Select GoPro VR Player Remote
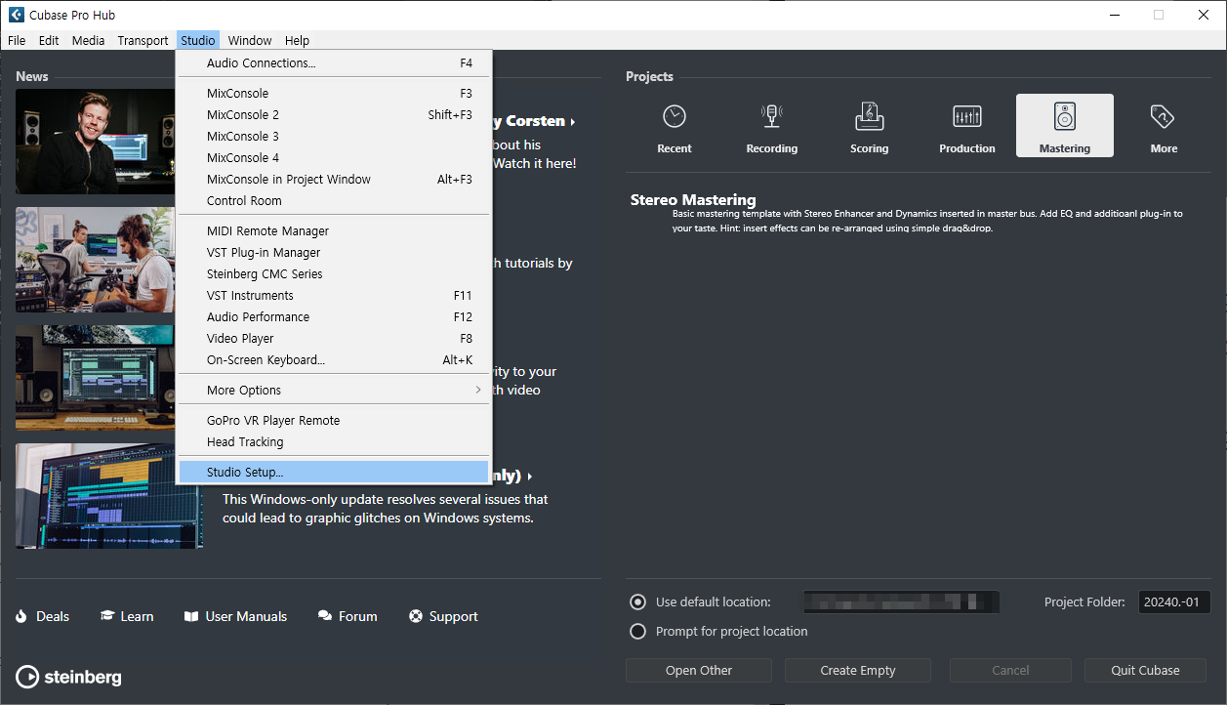The image size is (1227, 705). 334,420
